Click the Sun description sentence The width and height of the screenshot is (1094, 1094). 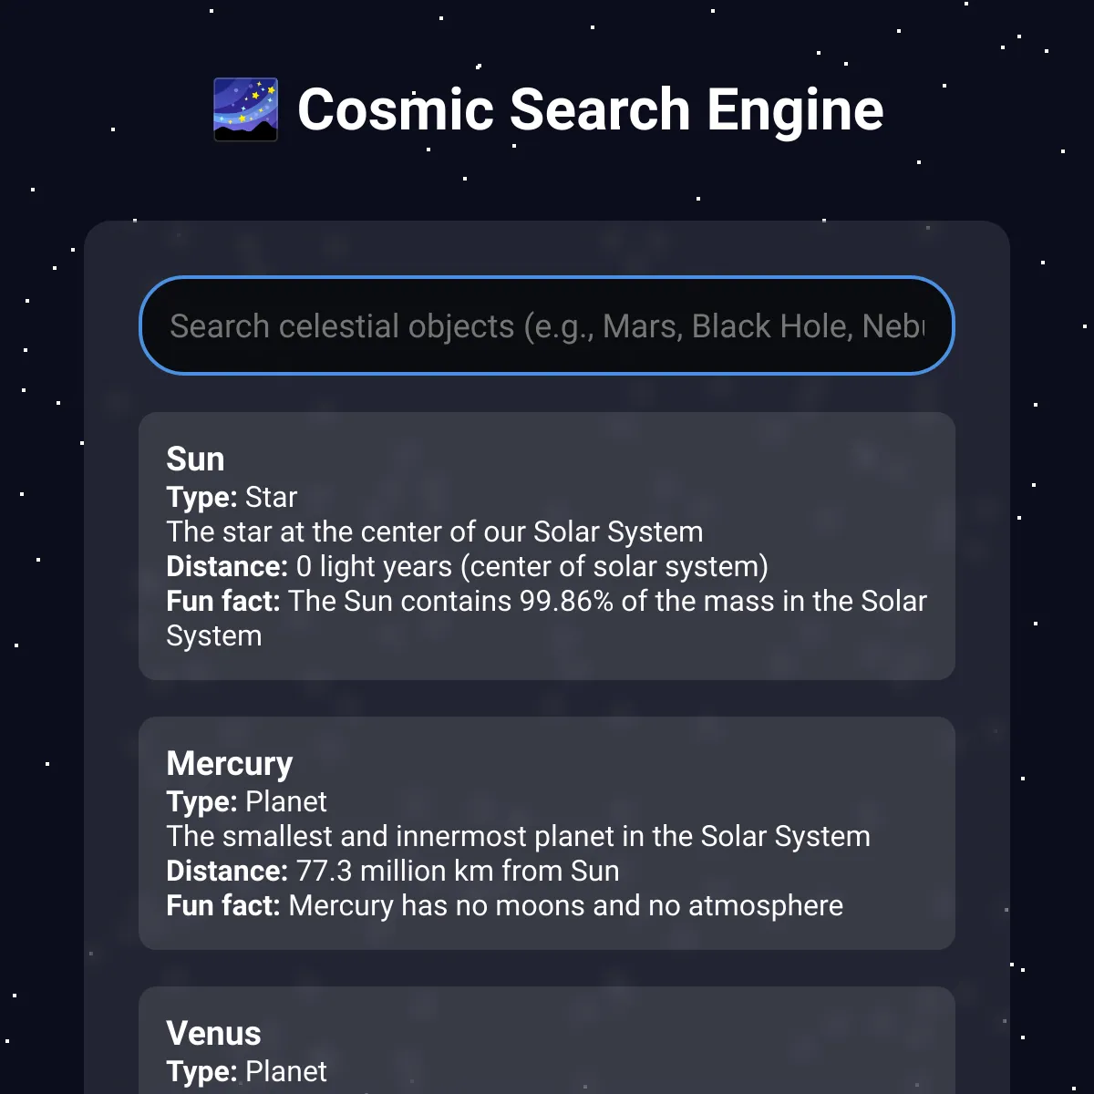click(x=434, y=532)
